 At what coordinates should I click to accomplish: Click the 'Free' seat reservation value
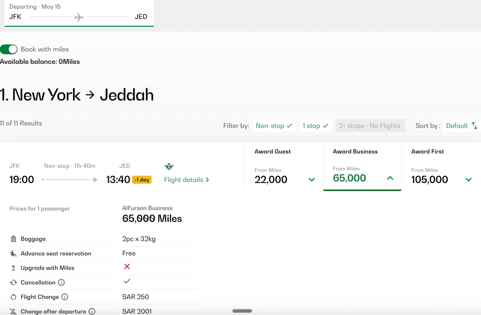click(x=129, y=253)
